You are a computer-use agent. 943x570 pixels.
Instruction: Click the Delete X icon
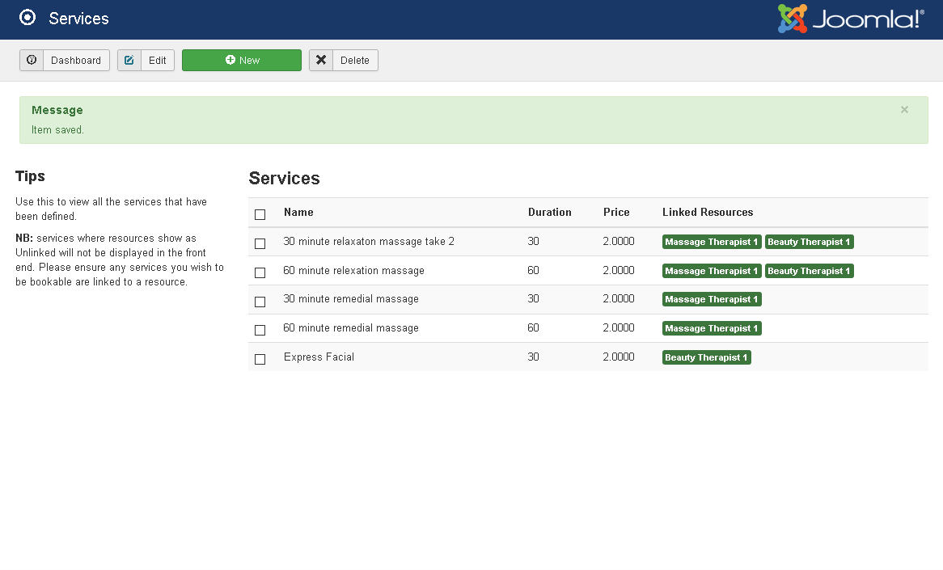coord(321,60)
